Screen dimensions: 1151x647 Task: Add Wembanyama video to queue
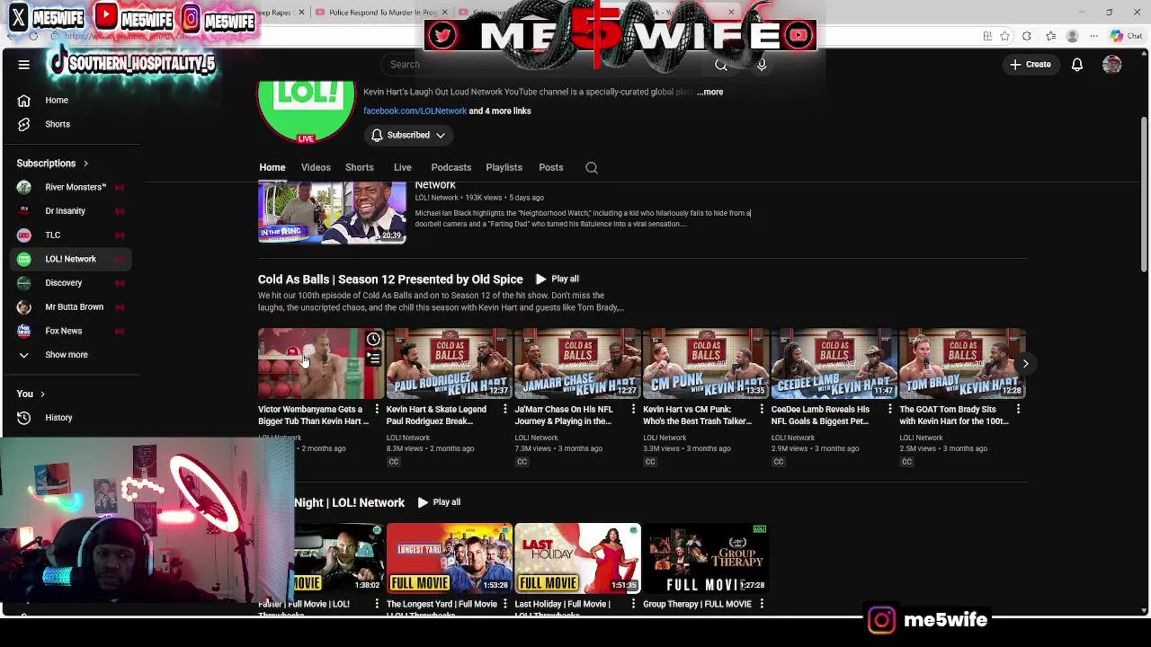pyautogui.click(x=373, y=359)
